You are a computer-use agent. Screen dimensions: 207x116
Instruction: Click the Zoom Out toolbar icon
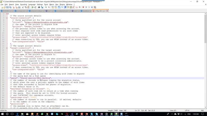coord(49,7)
